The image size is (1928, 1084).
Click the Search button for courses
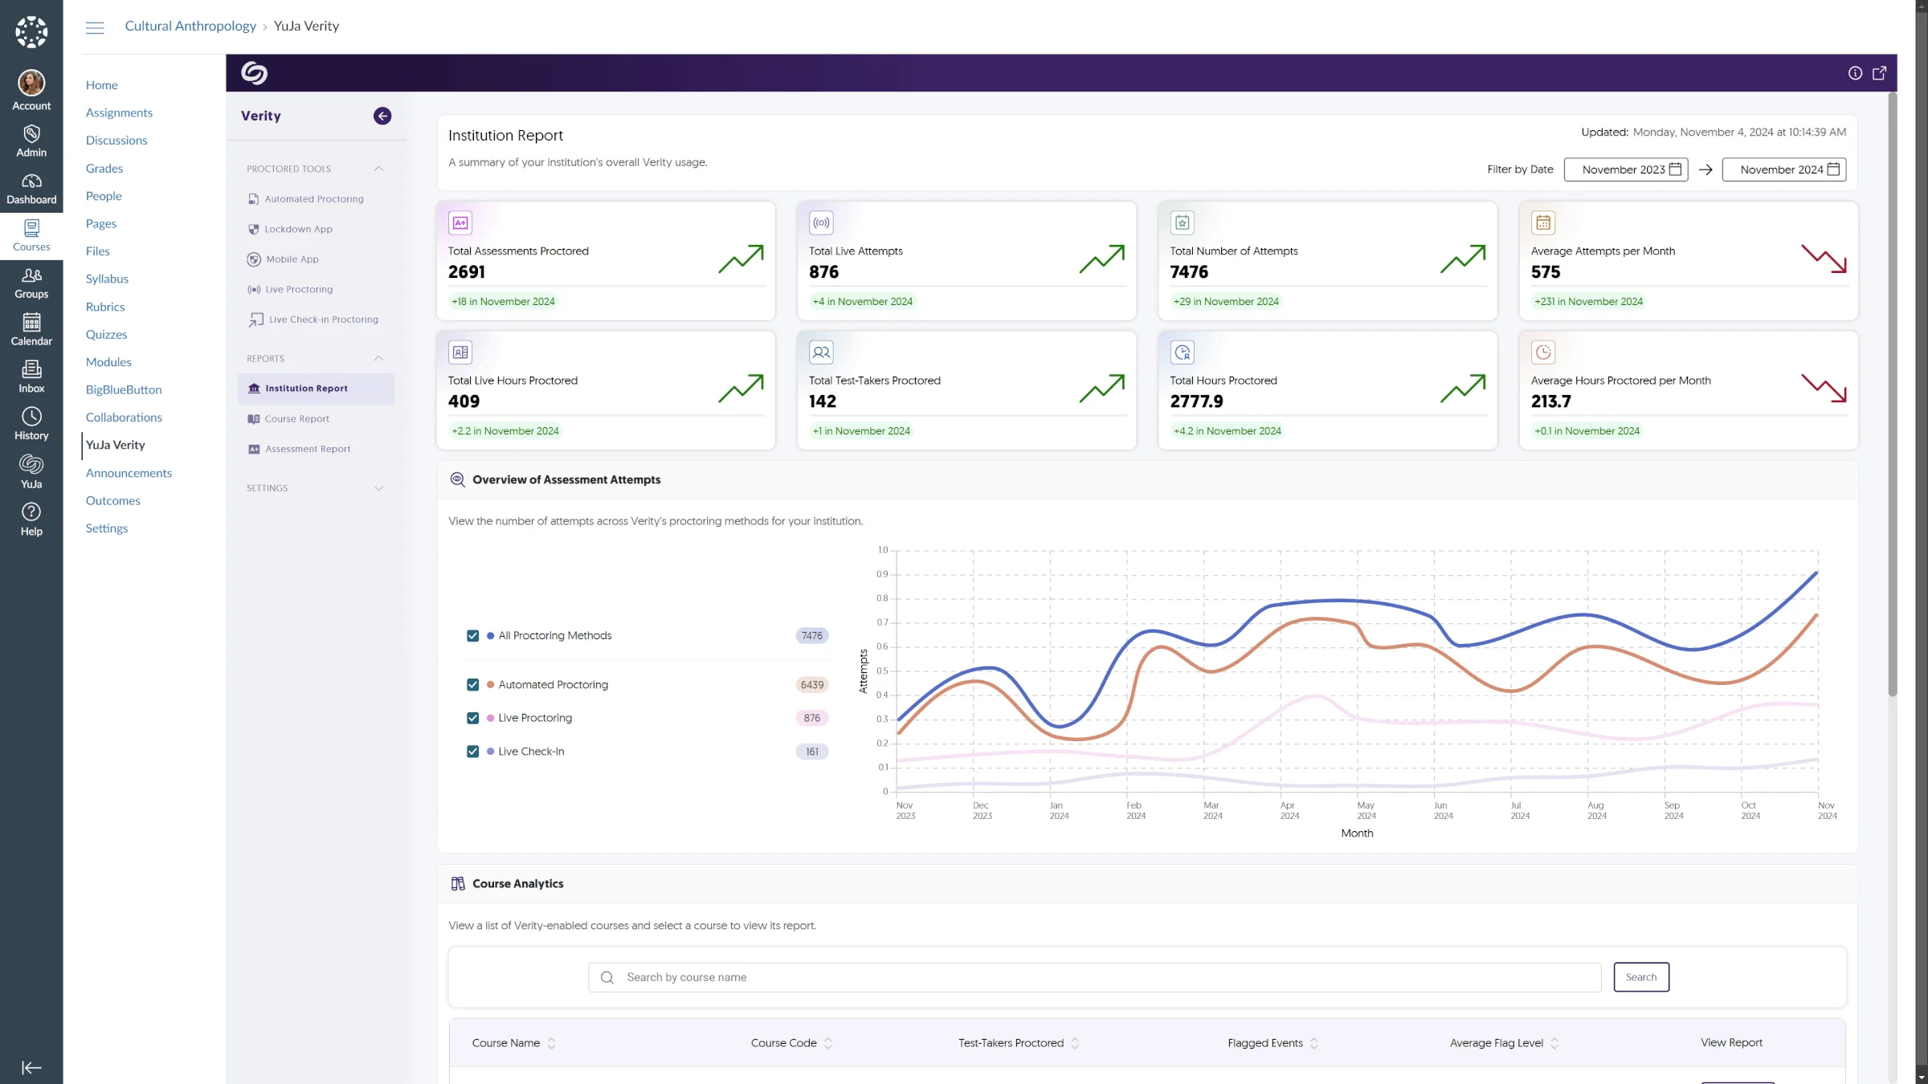coord(1641,977)
